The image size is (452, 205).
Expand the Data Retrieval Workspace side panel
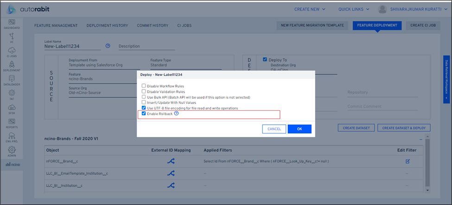[446, 80]
